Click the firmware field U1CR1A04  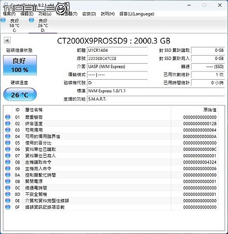(117, 50)
